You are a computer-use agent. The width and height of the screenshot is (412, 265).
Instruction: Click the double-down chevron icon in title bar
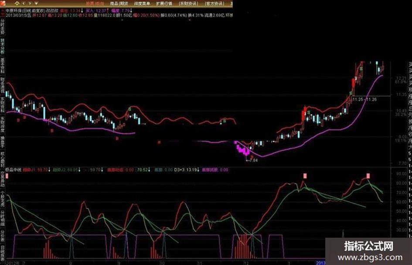point(36,3)
